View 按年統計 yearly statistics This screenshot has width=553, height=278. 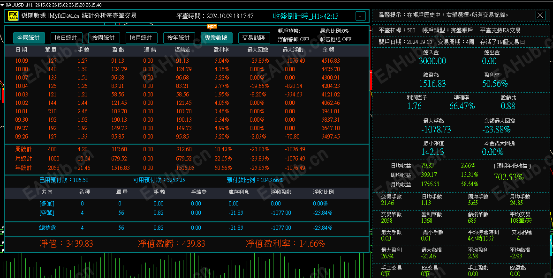179,37
